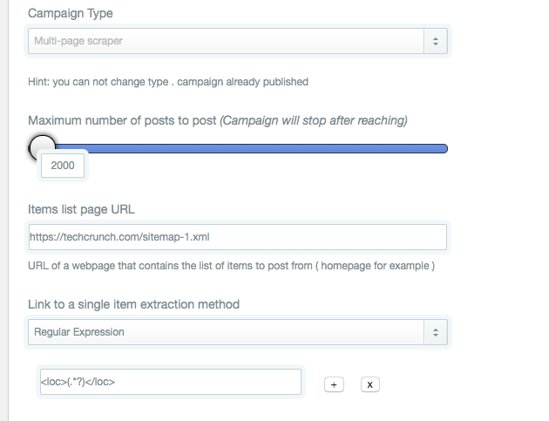Click the Campaign Type dropdown arrows
549x421 pixels.
436,41
